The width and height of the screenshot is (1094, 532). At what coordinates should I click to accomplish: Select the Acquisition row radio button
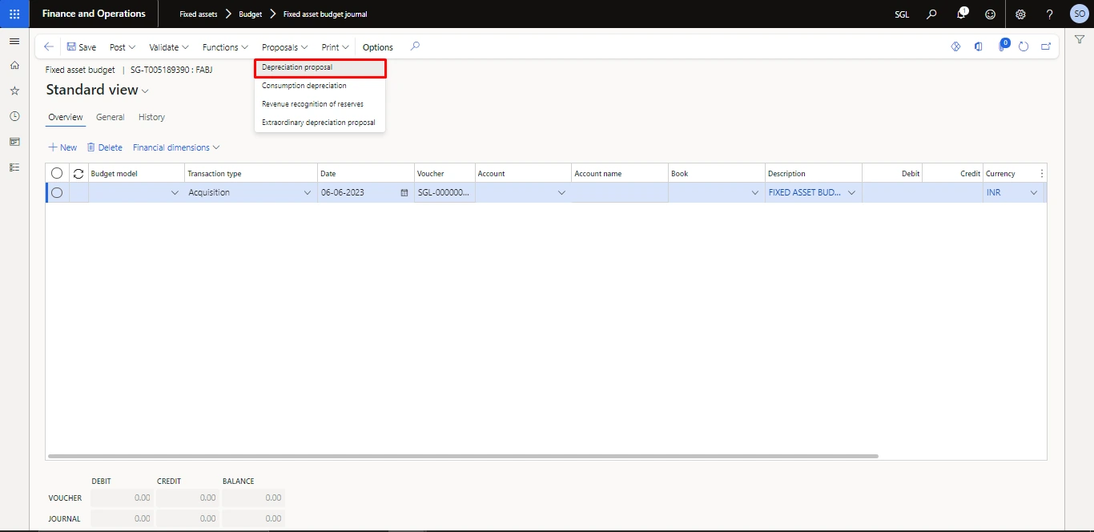pos(57,192)
